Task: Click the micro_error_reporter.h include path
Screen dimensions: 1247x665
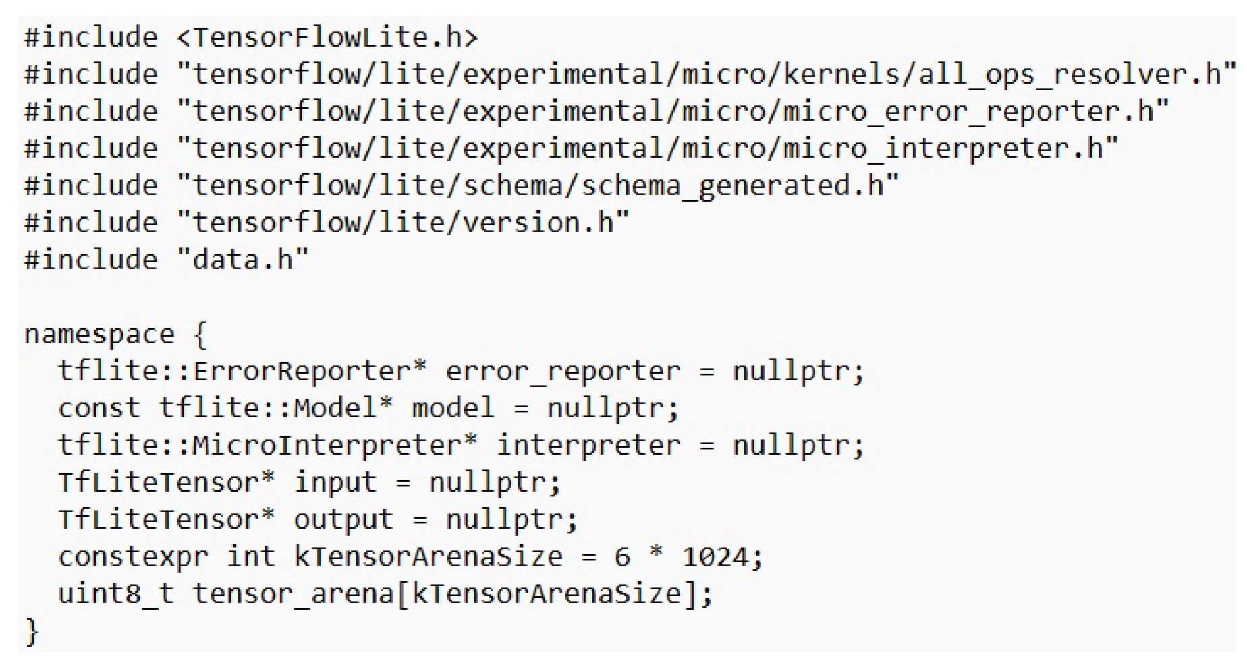Action: point(672,111)
